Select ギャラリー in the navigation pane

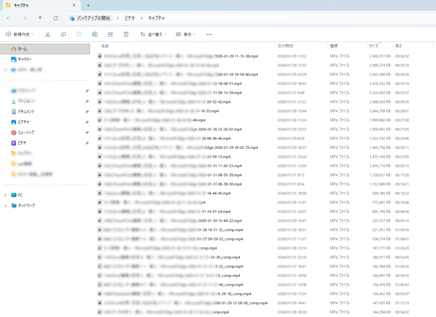tap(24, 59)
